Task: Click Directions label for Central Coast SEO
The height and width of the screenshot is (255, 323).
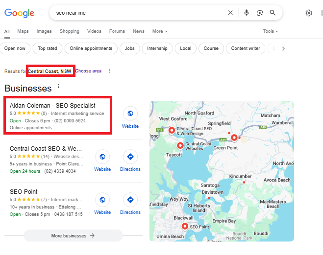Action: pos(130,169)
